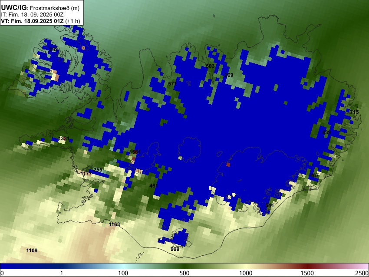Click the map value 269

click(x=229, y=75)
